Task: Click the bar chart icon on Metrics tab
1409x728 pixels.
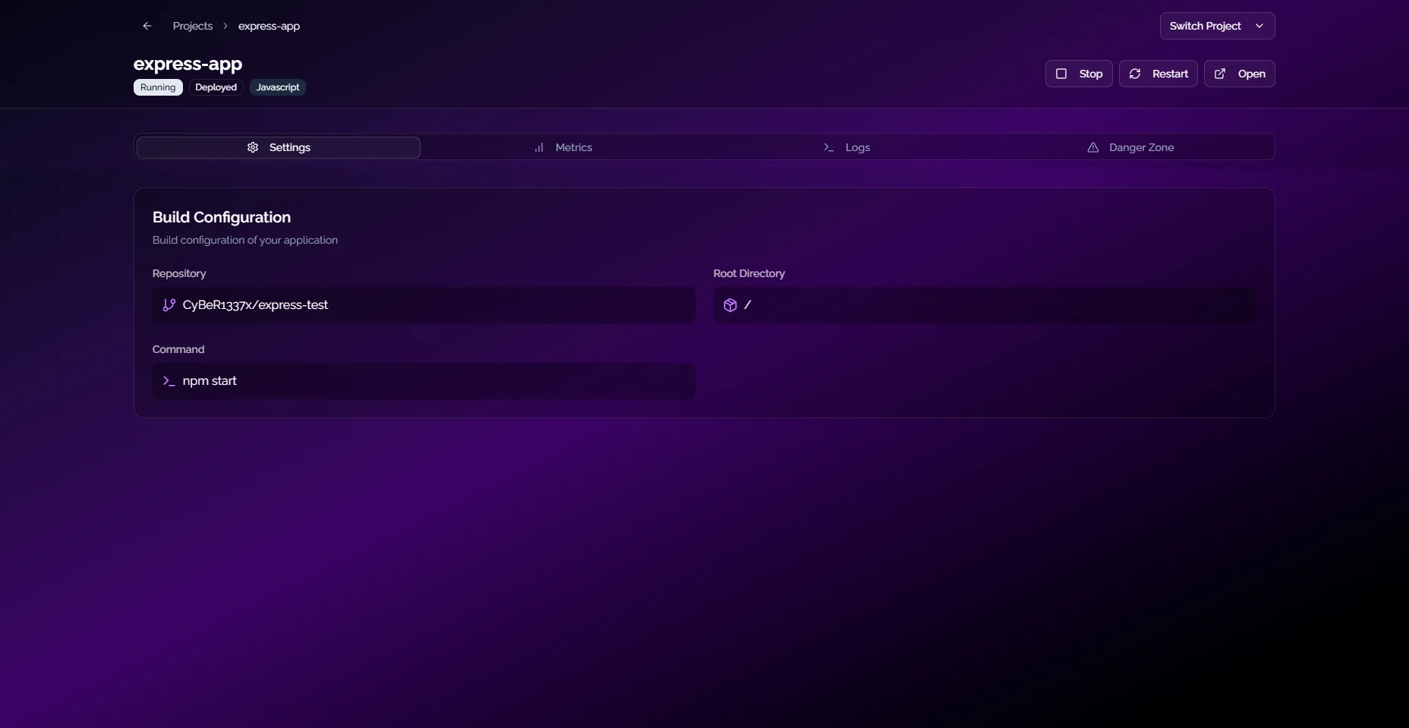Action: coord(539,147)
